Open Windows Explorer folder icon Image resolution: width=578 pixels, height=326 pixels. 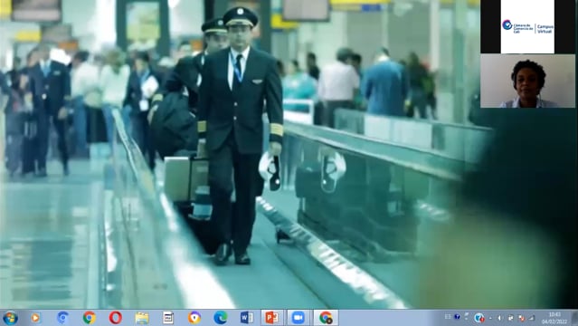[x=142, y=318]
